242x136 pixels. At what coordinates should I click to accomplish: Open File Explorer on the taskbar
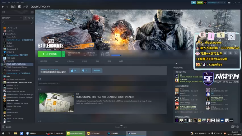[15, 133]
